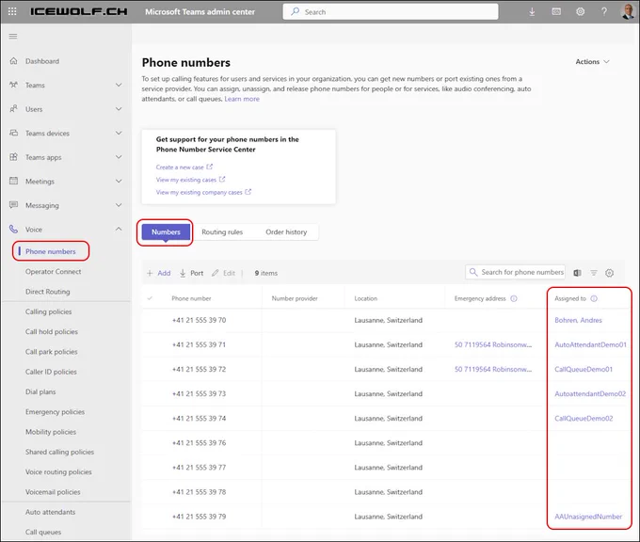Viewport: 640px width, 542px height.
Task: Expand the Teams section chevron
Action: tap(119, 85)
